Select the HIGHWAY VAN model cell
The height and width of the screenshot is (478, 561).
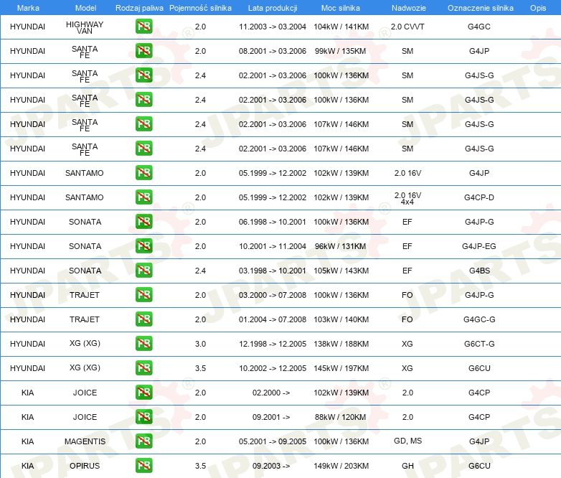[85, 27]
